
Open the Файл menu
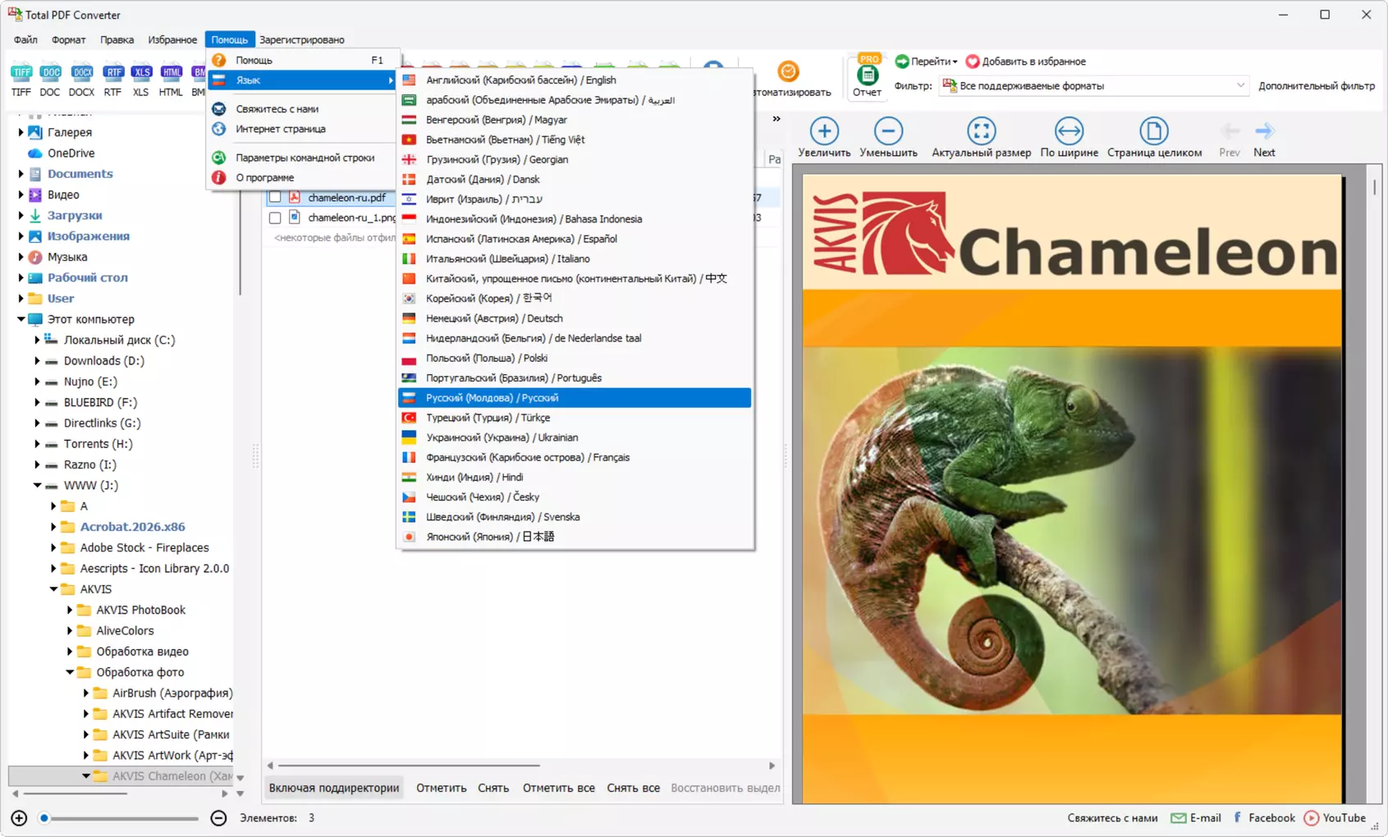pyautogui.click(x=25, y=39)
